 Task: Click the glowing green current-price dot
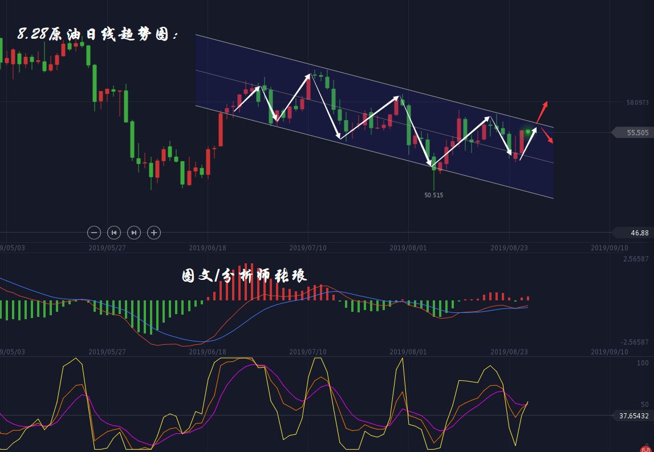pos(528,132)
